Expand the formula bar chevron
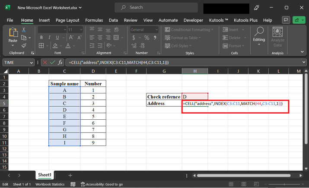The width and height of the screenshot is (309, 188). [304, 62]
